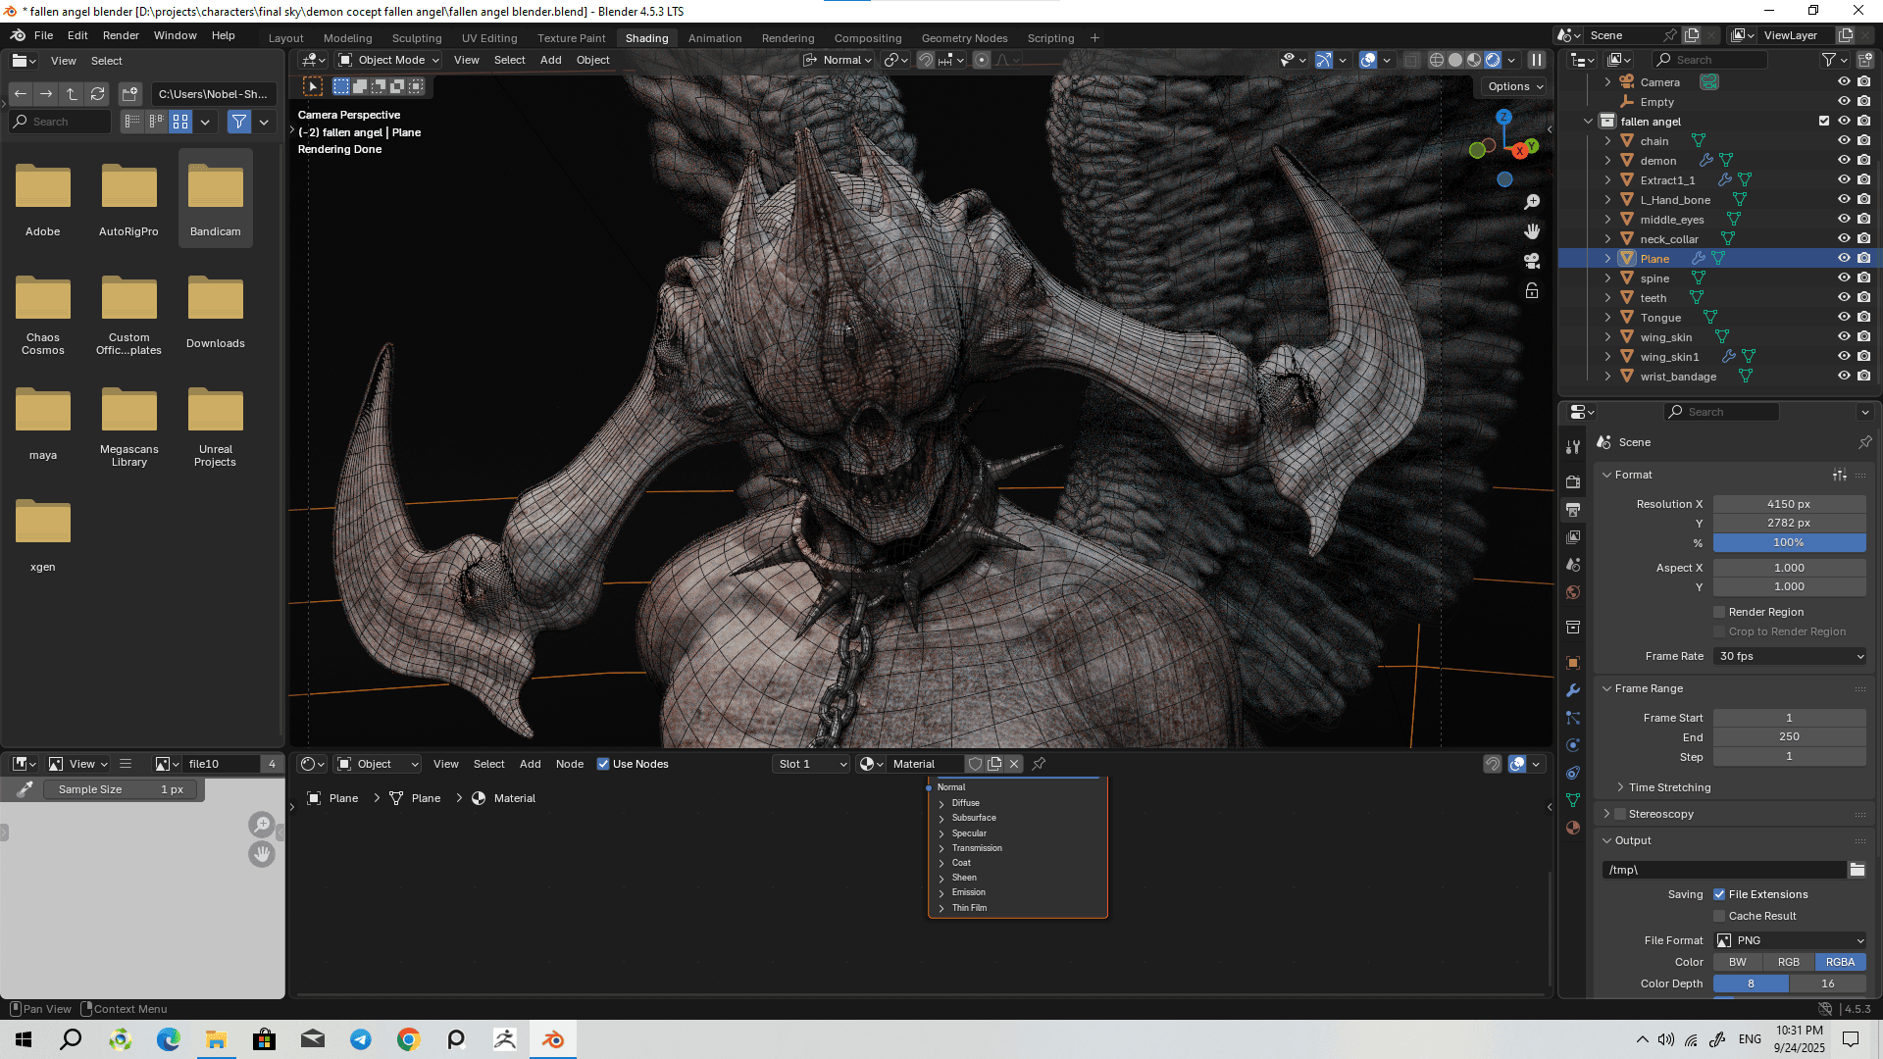Toggle camera lock to view padlock
This screenshot has width=1883, height=1059.
[1532, 290]
